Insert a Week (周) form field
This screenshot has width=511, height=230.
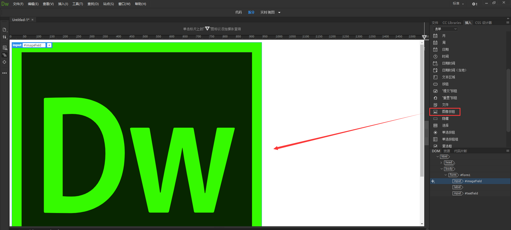[x=443, y=42]
